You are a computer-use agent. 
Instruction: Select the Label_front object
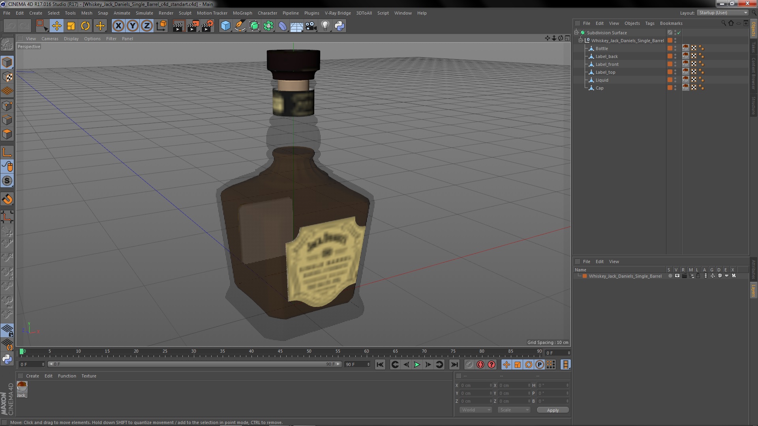pyautogui.click(x=607, y=64)
